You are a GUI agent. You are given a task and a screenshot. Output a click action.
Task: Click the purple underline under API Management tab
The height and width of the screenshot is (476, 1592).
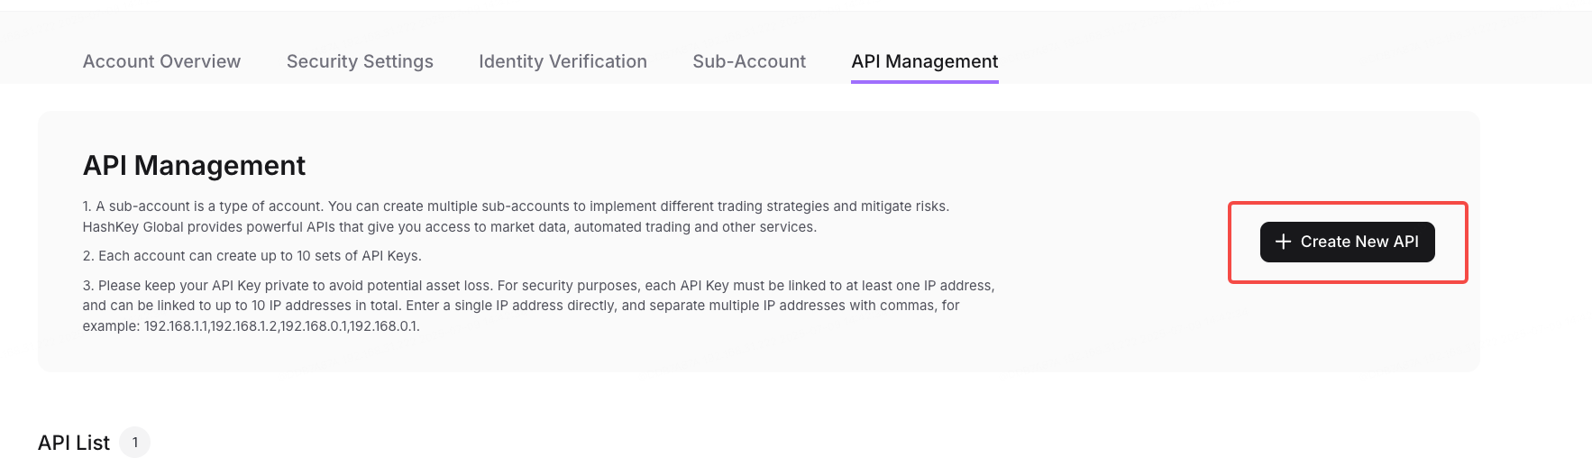[924, 82]
